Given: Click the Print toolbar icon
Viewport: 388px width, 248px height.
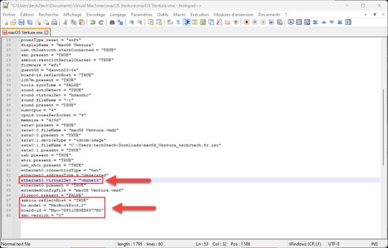Looking at the screenshot, I should (54, 22).
